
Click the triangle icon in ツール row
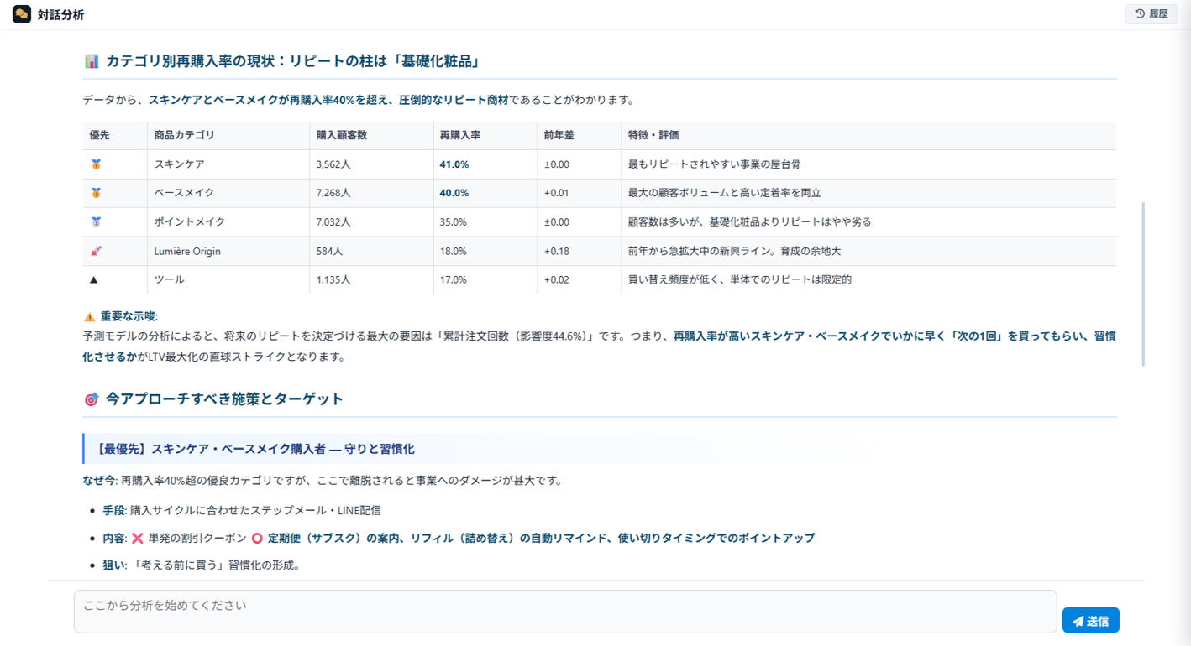[x=94, y=279]
